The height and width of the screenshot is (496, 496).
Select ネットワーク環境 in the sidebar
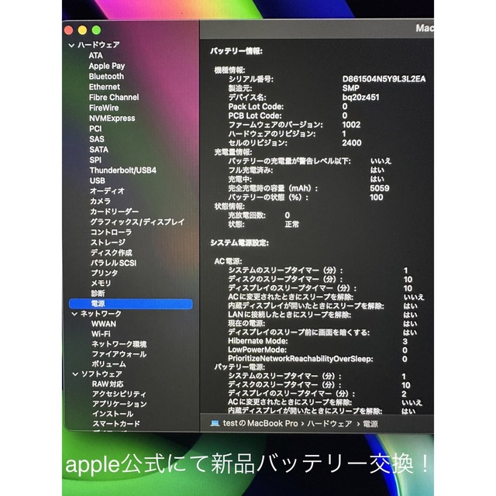(x=119, y=344)
